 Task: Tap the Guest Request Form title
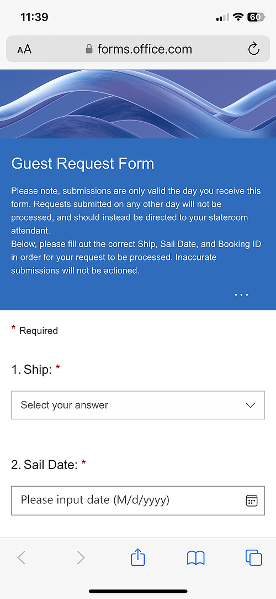83,164
